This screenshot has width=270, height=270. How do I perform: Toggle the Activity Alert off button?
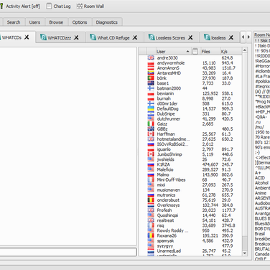[20, 6]
